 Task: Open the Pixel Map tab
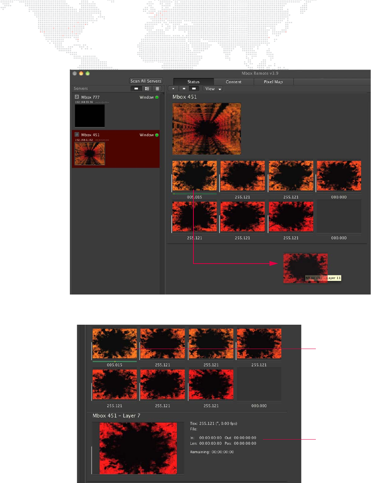(x=273, y=82)
